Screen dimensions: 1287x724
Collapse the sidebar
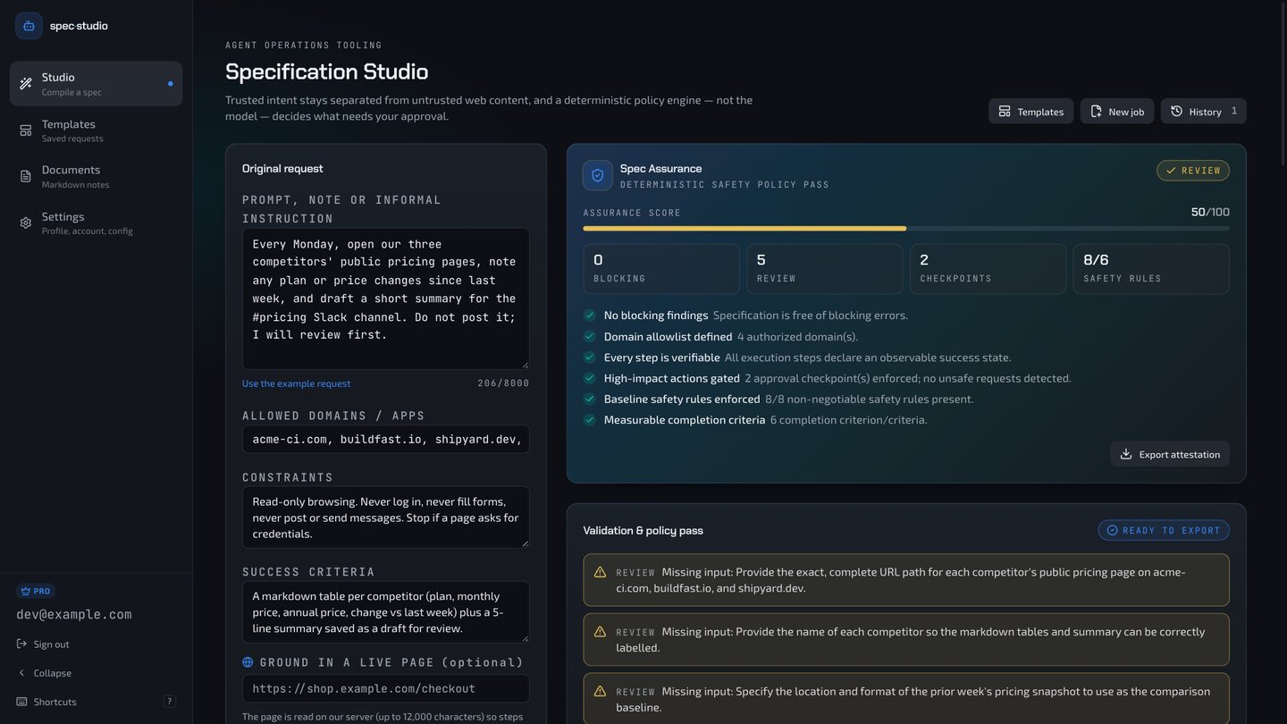pos(44,673)
